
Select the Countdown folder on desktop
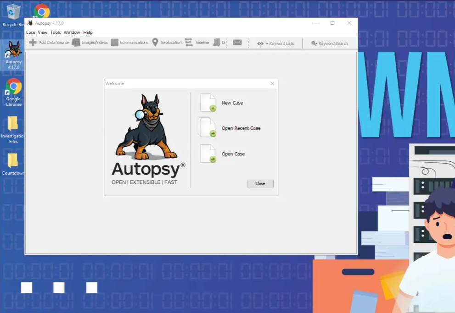click(x=13, y=164)
